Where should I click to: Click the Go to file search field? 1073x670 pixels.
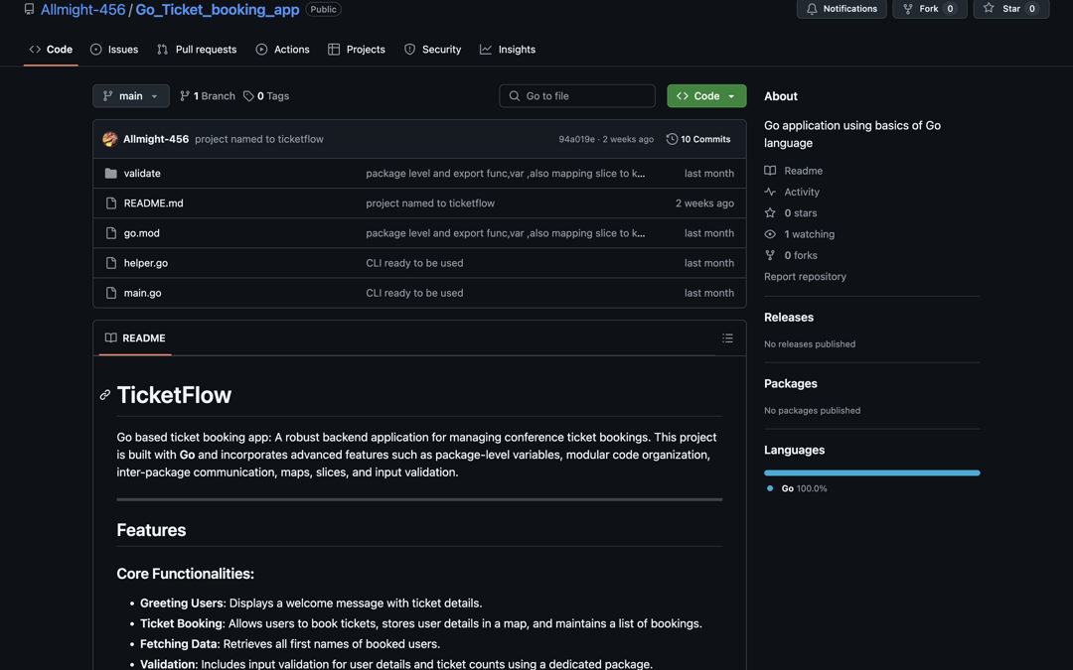click(x=577, y=96)
